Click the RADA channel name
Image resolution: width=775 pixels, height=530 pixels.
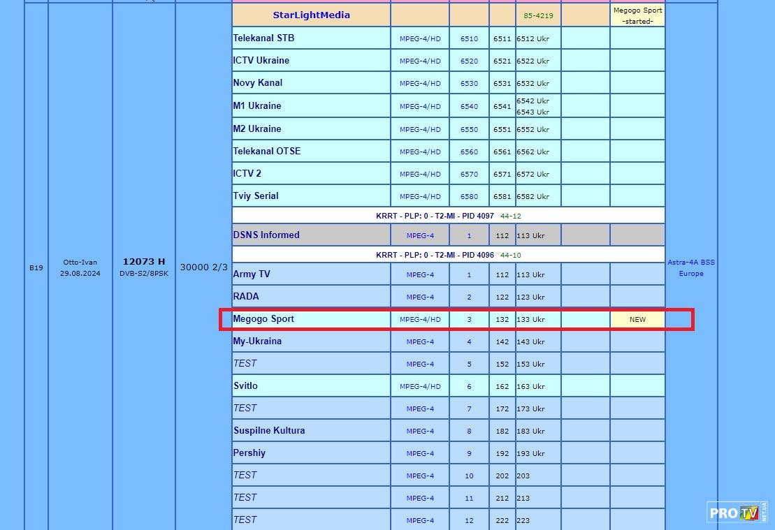pos(246,297)
